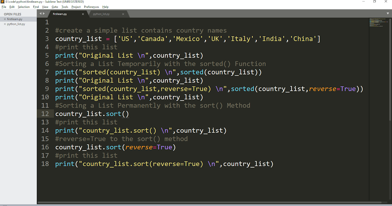Collapse the OPEN FILES section header
Image resolution: width=392 pixels, height=206 pixels.
click(12, 14)
